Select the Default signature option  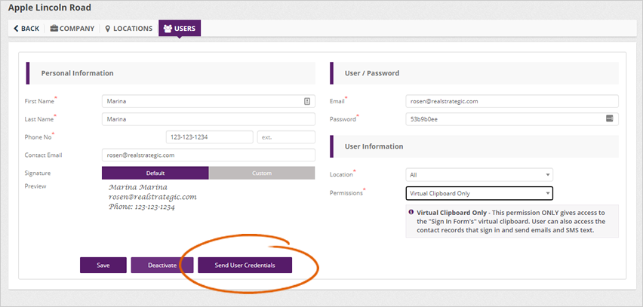pos(155,173)
